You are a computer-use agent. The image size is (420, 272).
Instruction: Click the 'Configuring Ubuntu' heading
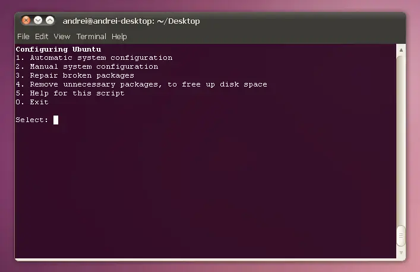pos(58,49)
